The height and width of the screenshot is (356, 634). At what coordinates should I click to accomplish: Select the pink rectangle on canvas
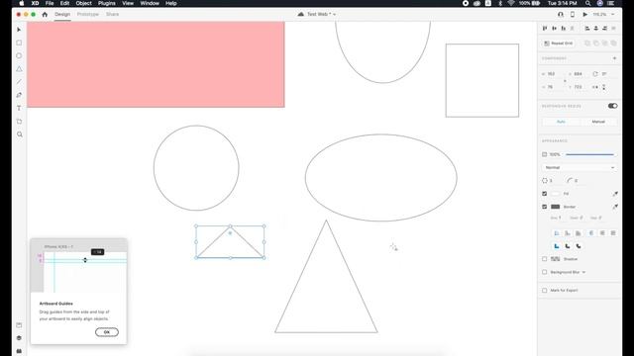click(x=157, y=64)
